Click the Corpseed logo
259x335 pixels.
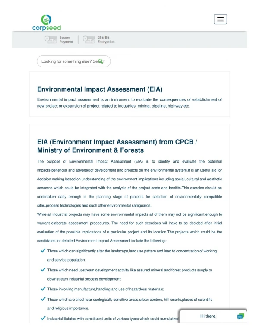pyautogui.click(x=47, y=22)
